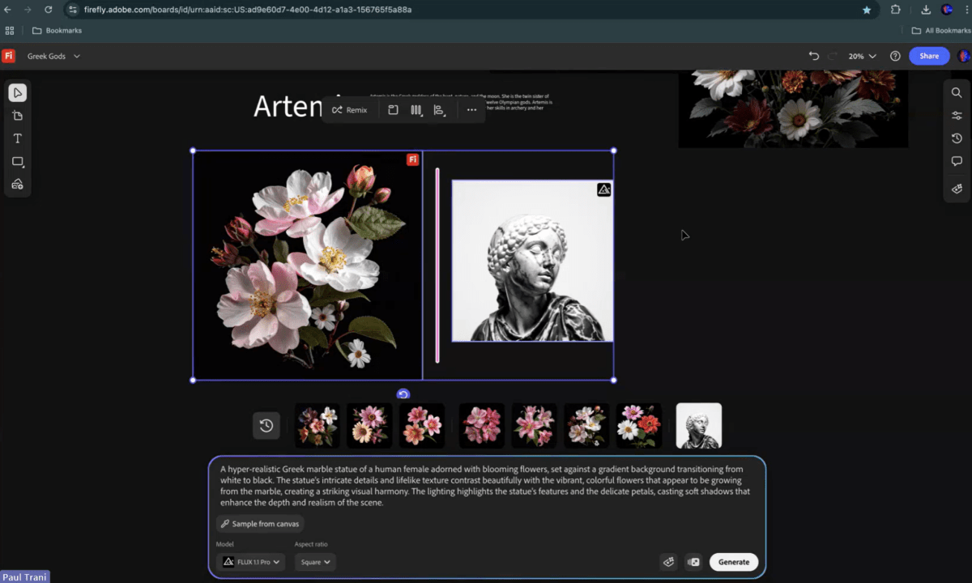Screen dimensions: 972x583
Task: Click the Remix button in floating toolbar
Action: [x=350, y=110]
